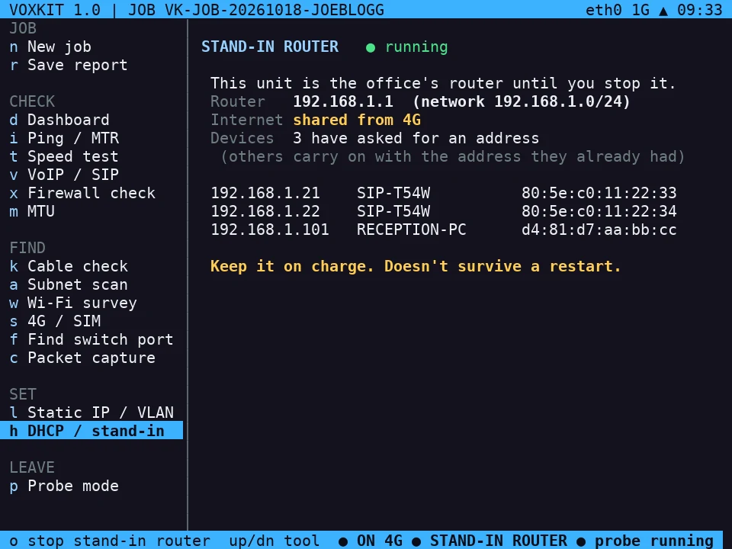This screenshot has width=732, height=549.
Task: Click the first SIP-T54W hostname at 192.168.1.21
Action: pos(393,193)
